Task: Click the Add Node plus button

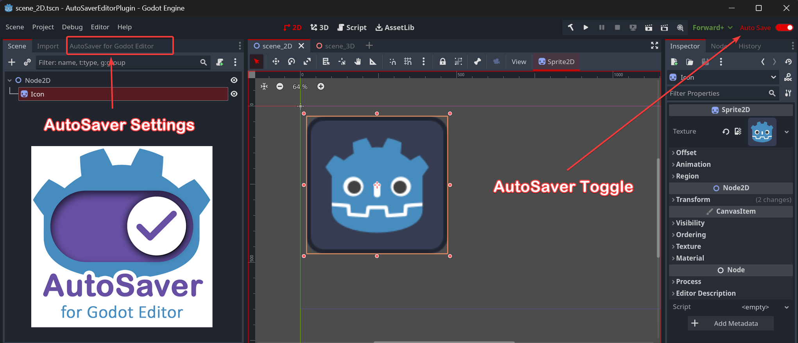Action: point(12,62)
